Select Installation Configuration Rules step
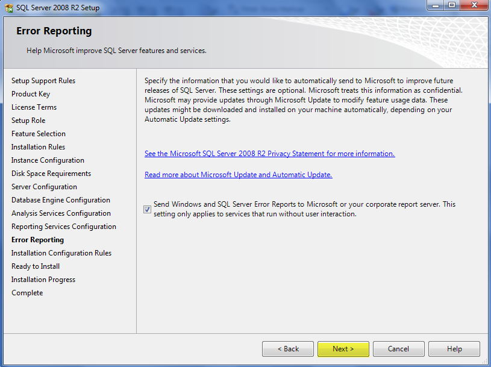The width and height of the screenshot is (491, 367). [61, 253]
